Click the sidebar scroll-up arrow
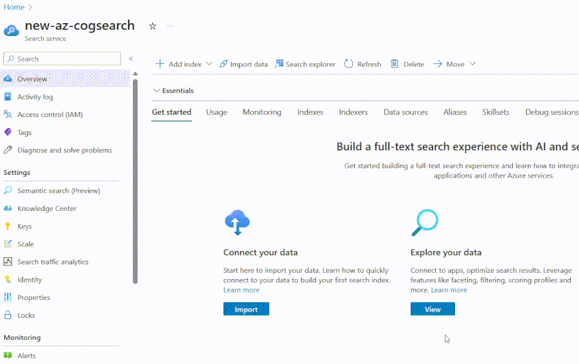Screen dimensions: 579x364 point(135,73)
